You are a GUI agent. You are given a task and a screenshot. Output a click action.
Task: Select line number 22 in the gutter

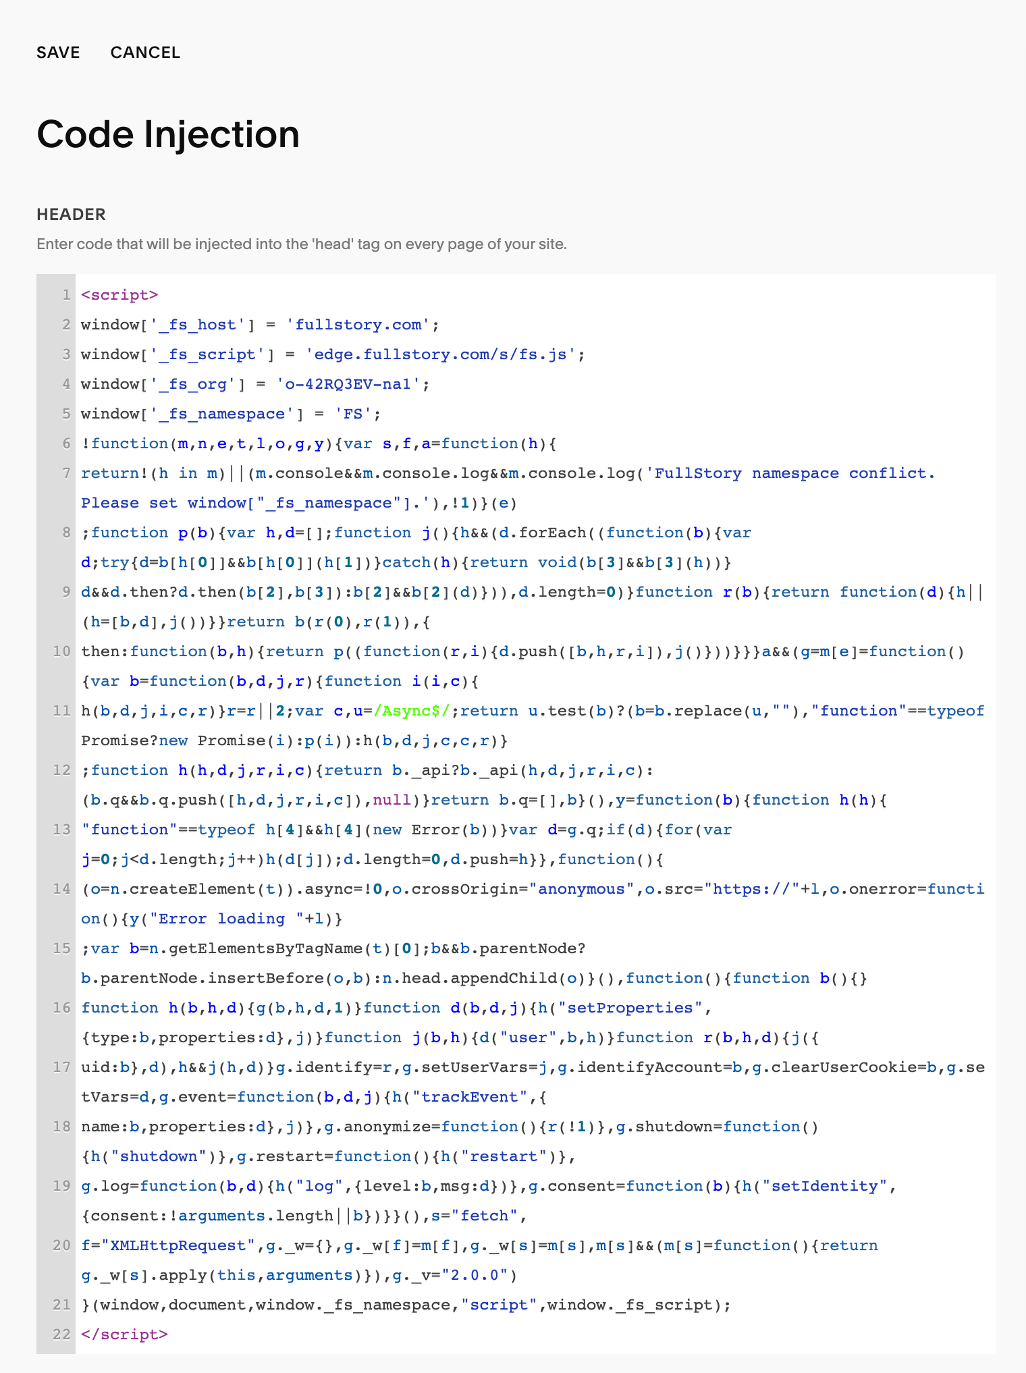(62, 1335)
